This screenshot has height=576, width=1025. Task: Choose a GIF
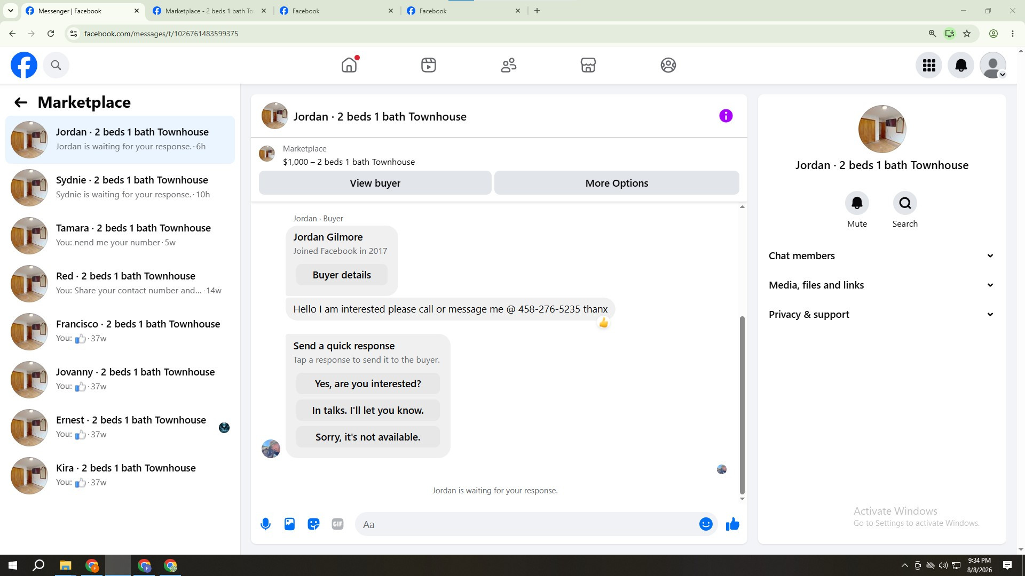click(337, 524)
